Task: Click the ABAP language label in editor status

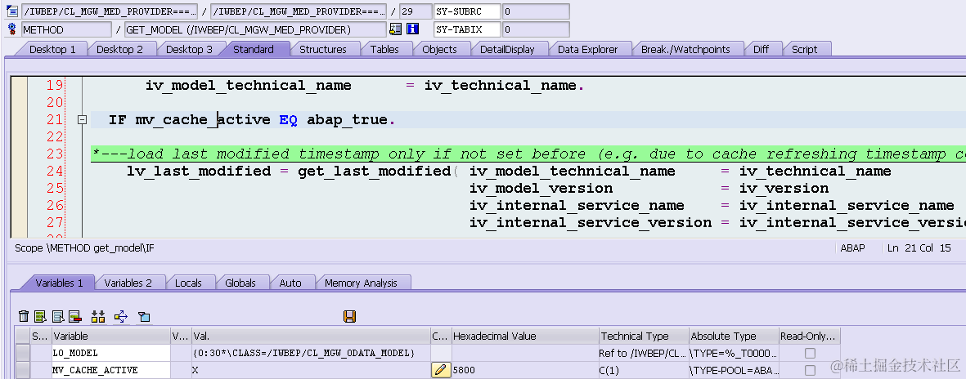Action: pyautogui.click(x=852, y=248)
